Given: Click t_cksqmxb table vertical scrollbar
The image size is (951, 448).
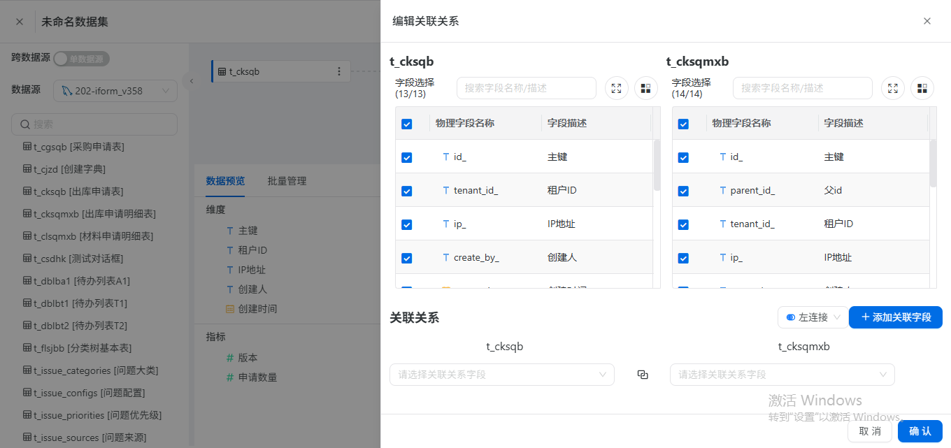Looking at the screenshot, I should pos(934,164).
